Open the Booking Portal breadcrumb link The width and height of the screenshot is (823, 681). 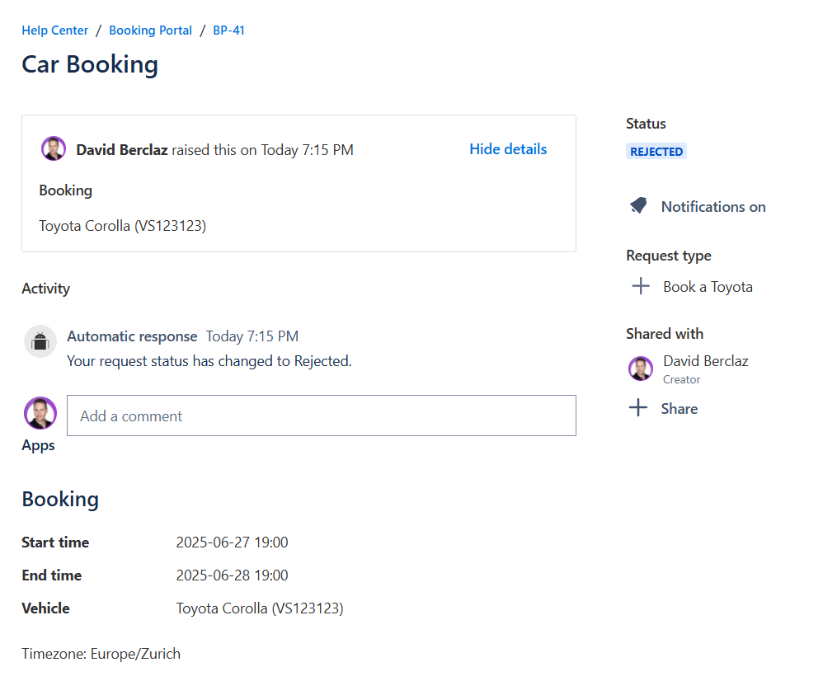coord(150,31)
